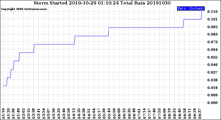Click the x-axis time label 03:07
Screen dimensions: 221x120
pyautogui.click(x=49, y=114)
